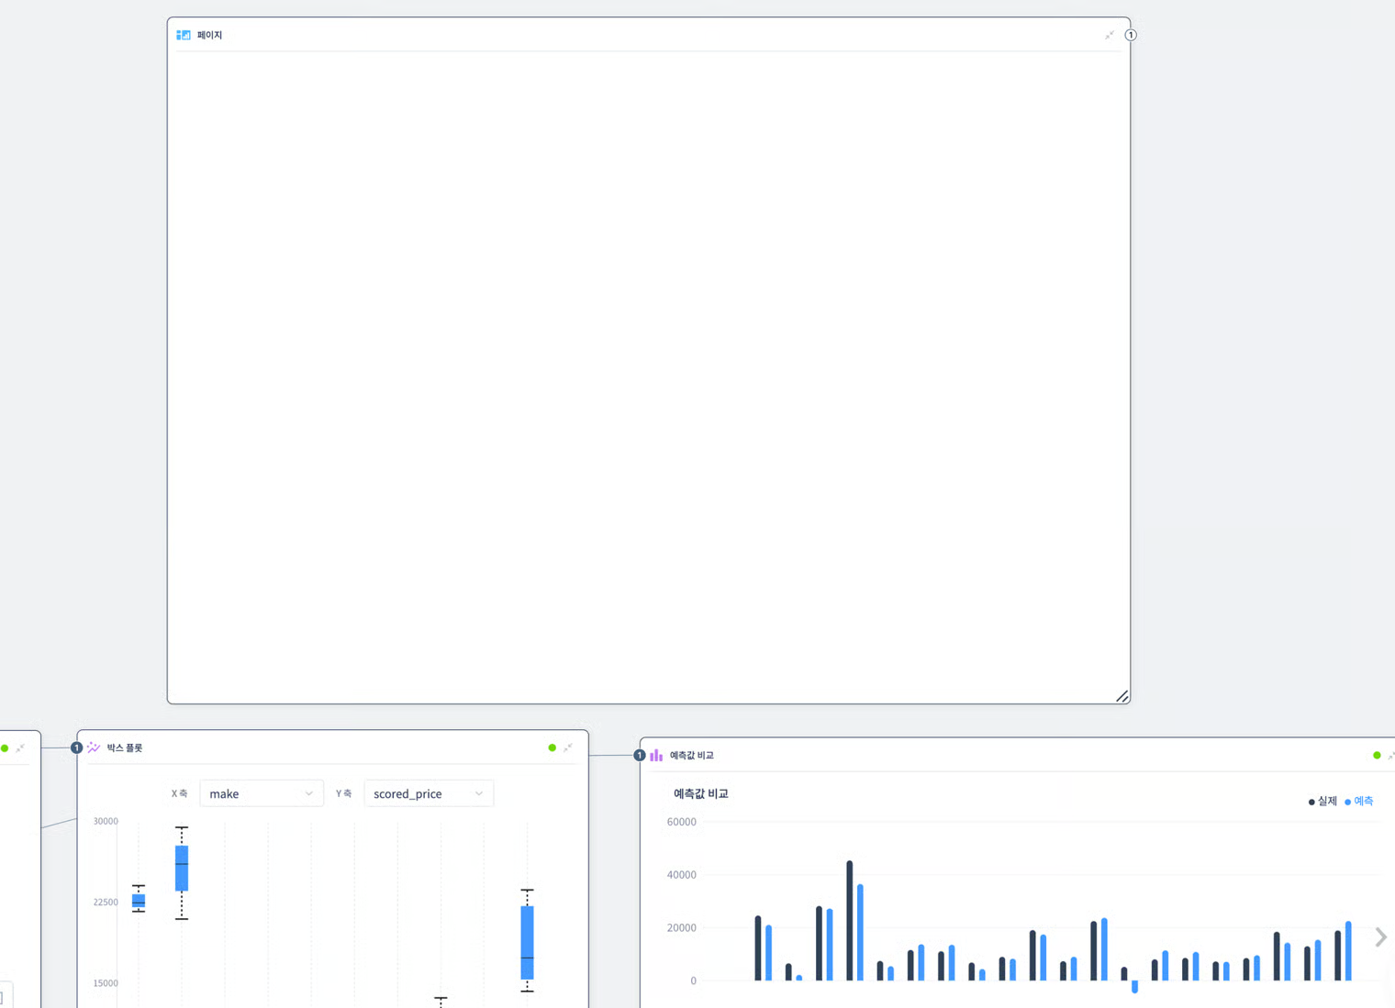
Task: Click the input port of 박스 플롯 node
Action: click(x=77, y=748)
